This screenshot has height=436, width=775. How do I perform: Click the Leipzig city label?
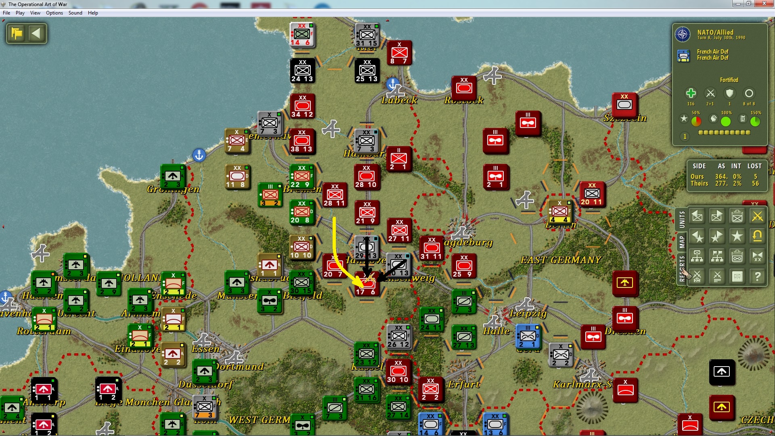528,313
